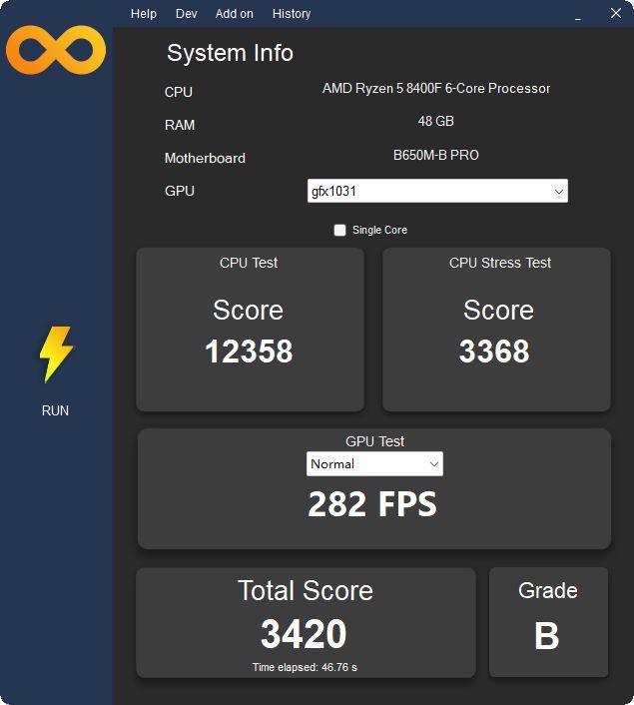The image size is (634, 705).
Task: Expand the GPU selection dropdown showing gfx1031
Action: pyautogui.click(x=437, y=191)
